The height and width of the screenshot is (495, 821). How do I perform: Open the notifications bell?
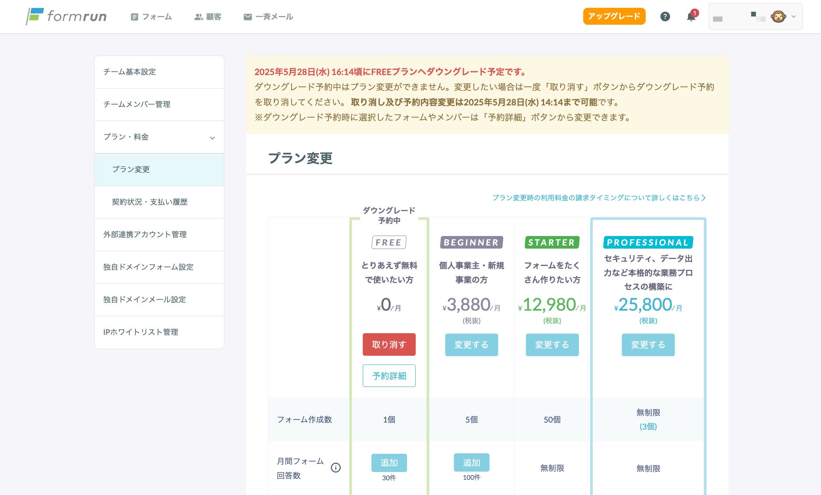coord(691,17)
